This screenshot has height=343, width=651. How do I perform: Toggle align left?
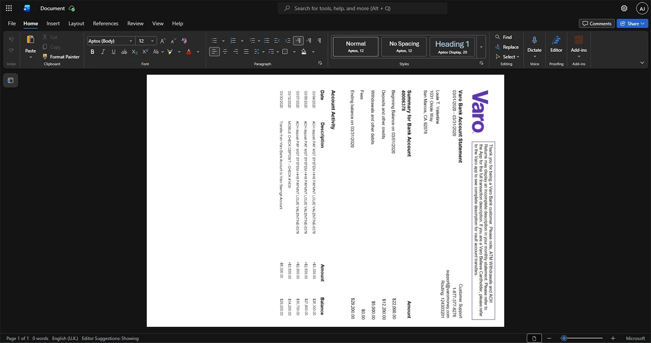[x=214, y=51]
